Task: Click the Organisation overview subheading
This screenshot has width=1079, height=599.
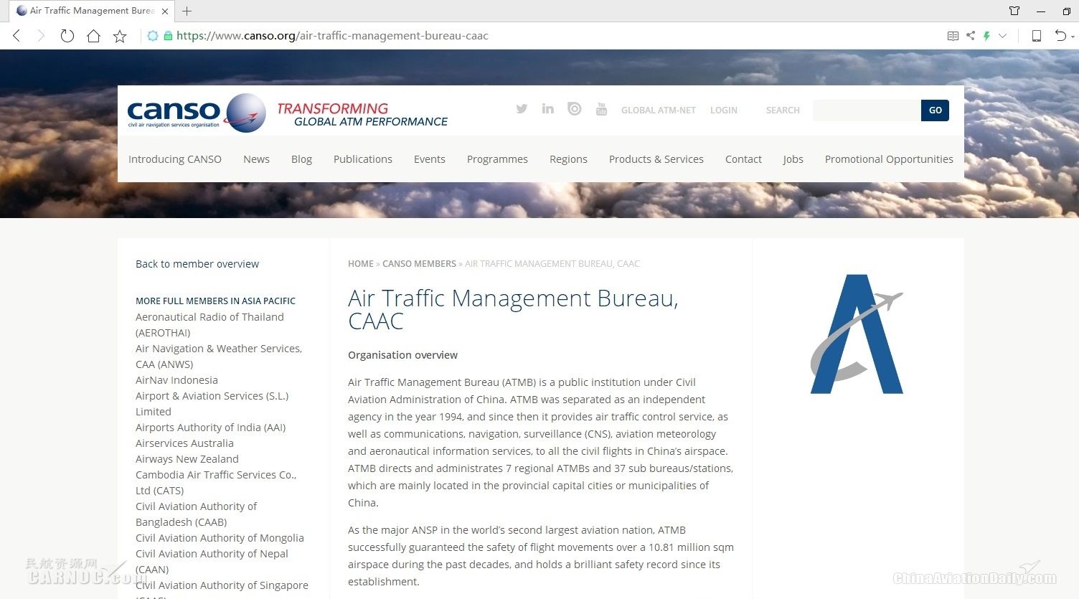Action: click(x=402, y=355)
